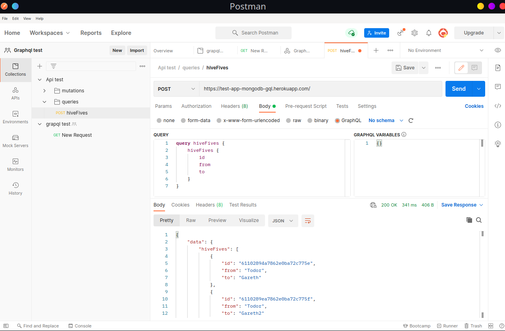Select the GraphQL body type
505x331 pixels.
(x=337, y=121)
